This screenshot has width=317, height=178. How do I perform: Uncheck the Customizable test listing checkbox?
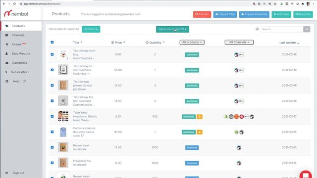tap(52, 101)
